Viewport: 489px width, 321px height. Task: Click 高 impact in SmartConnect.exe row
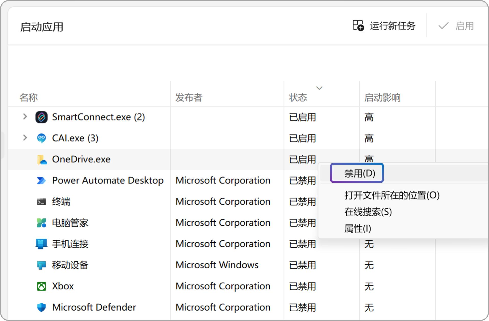(369, 117)
